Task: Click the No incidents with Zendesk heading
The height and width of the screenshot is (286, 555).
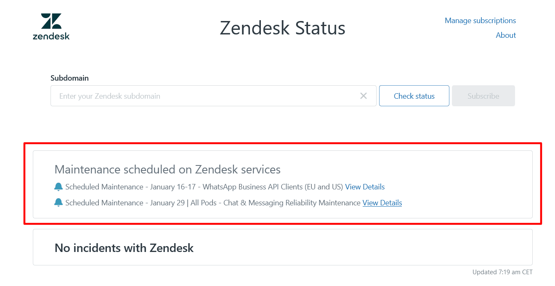Action: point(124,248)
